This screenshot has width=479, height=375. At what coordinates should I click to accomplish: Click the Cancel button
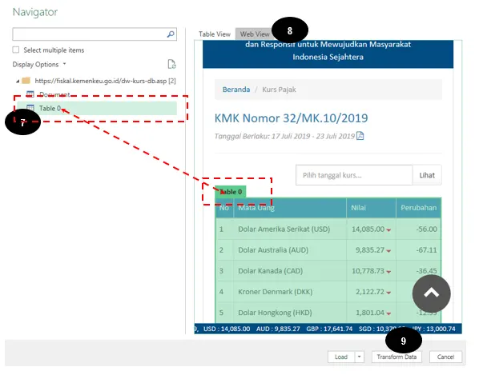pyautogui.click(x=445, y=357)
